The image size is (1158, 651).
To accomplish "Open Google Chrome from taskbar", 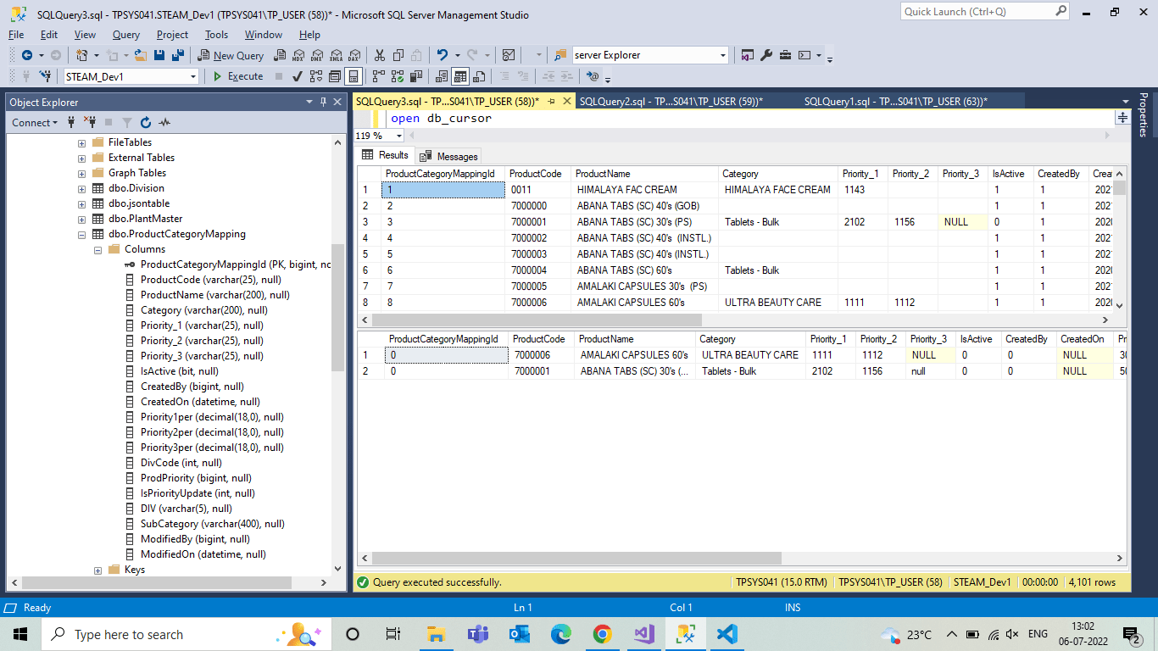I will tap(602, 634).
